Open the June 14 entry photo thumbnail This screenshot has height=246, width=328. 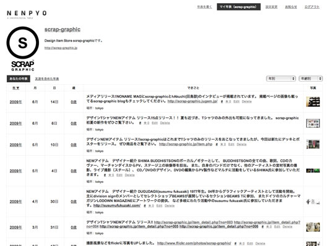click(x=313, y=102)
